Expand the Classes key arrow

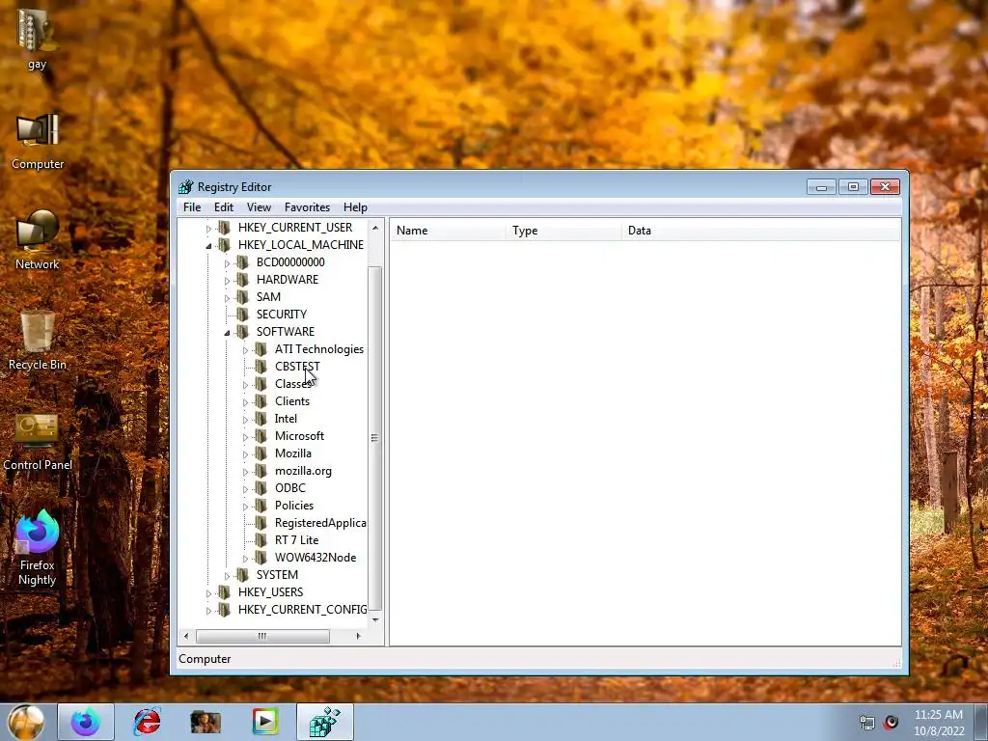coord(245,385)
